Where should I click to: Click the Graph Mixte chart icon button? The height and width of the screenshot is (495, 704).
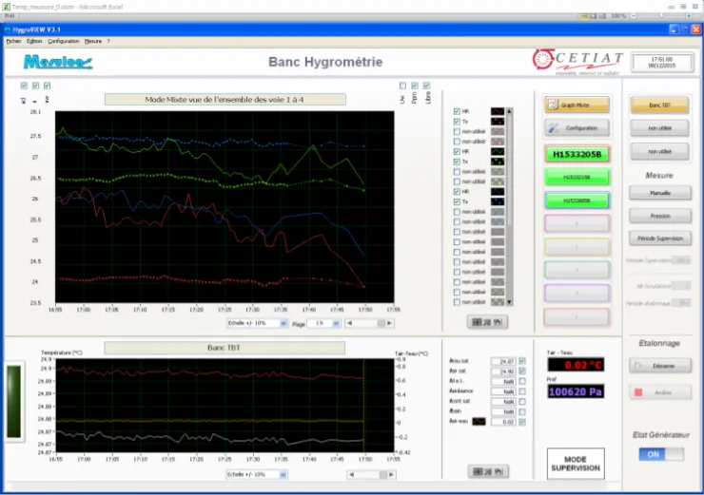(x=553, y=105)
